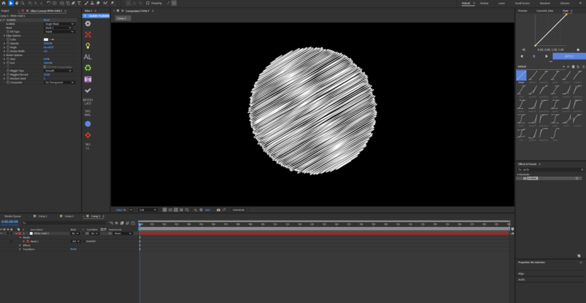The image size is (586, 303).
Task: Click the Transform Reset link in timeline
Action: click(73, 249)
